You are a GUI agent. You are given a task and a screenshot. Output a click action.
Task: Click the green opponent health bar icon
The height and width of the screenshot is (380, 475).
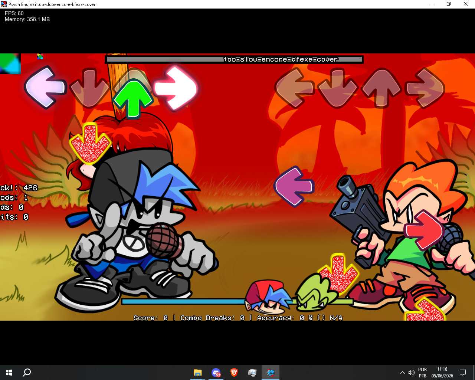[x=316, y=293]
